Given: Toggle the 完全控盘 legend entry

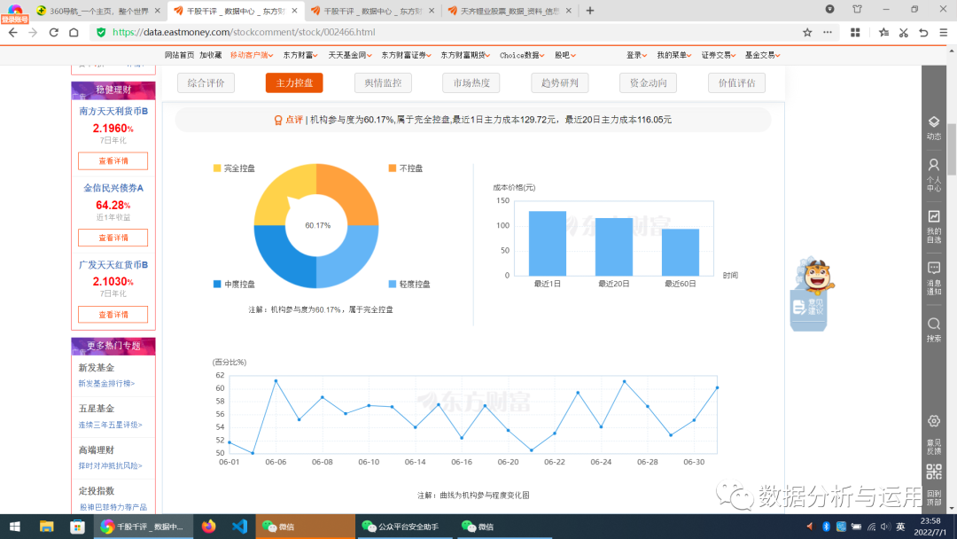Looking at the screenshot, I should click(234, 168).
